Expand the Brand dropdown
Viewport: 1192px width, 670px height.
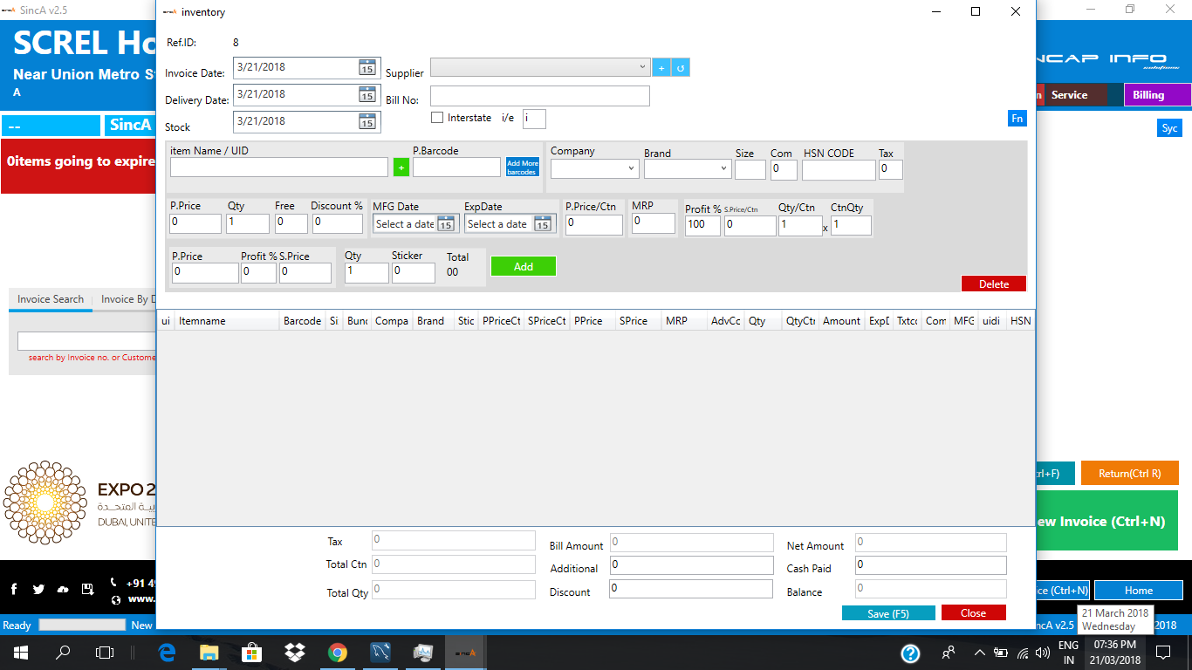point(723,168)
